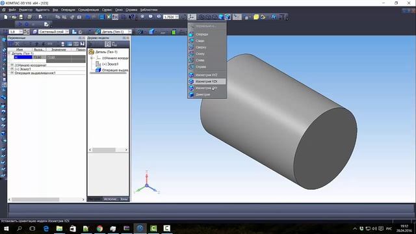Select Isometry XYZ in orientation menu
The image size is (416, 234).
click(207, 75)
